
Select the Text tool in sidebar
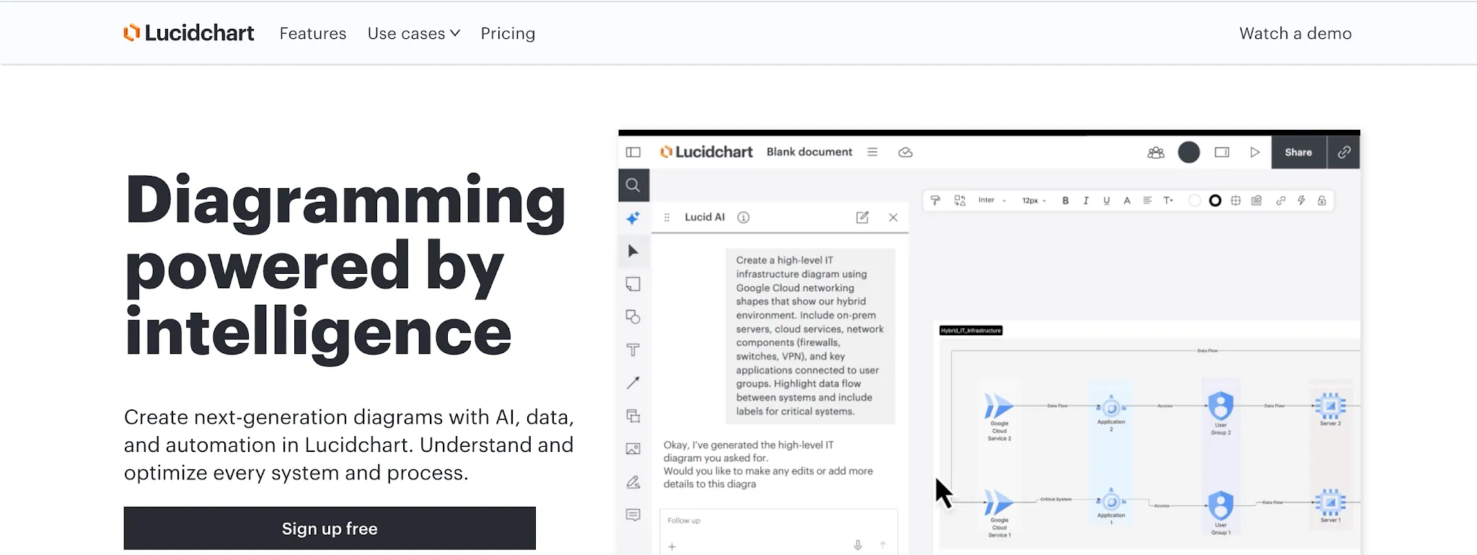point(633,350)
